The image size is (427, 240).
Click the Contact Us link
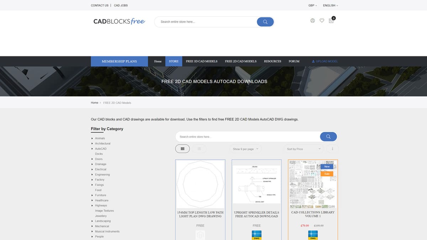pos(100,5)
